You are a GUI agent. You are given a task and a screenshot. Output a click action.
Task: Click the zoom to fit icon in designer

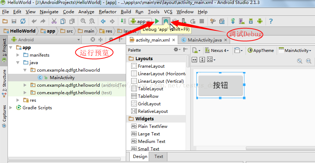click(x=300, y=61)
